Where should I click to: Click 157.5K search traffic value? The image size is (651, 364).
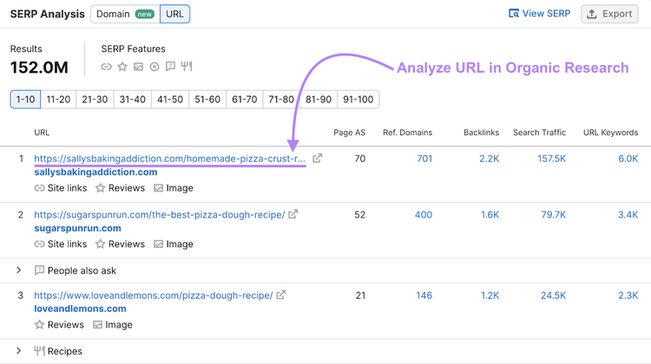pos(551,159)
